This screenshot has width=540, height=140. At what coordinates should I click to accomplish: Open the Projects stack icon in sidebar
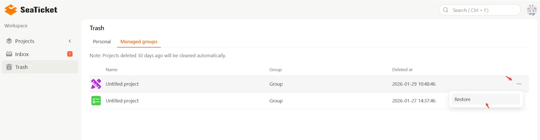click(9, 41)
